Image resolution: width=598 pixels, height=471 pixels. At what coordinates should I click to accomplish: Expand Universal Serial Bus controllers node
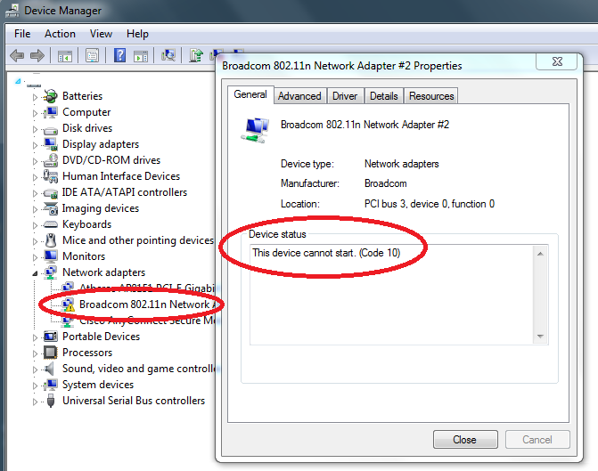tap(35, 402)
